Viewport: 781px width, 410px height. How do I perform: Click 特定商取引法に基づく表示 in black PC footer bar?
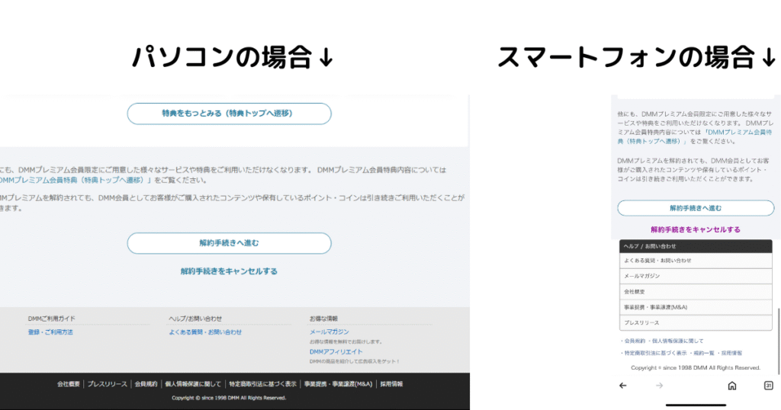[x=262, y=384]
